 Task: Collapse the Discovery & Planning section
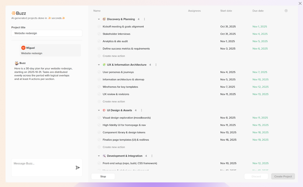coord(99,19)
